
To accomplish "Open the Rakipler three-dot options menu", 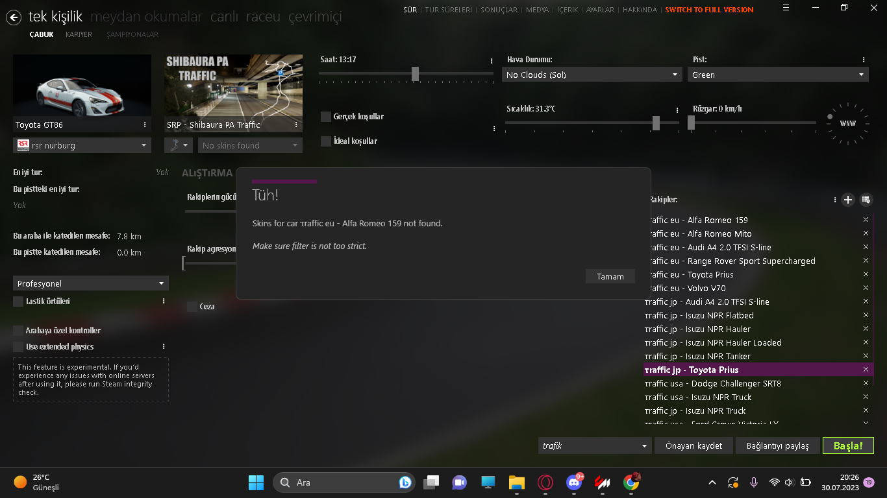I will click(835, 200).
